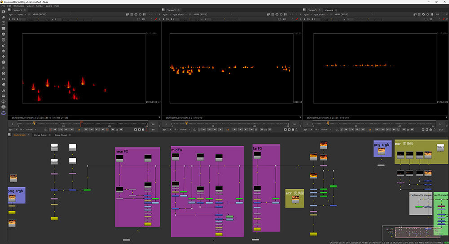Open Viewer1 alpha channel 'none' dropdown
The width and height of the screenshot is (449, 244).
(22, 14)
